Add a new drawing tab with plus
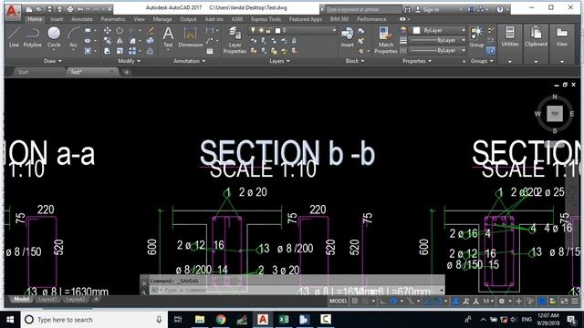This screenshot has width=584, height=328. 127,72
